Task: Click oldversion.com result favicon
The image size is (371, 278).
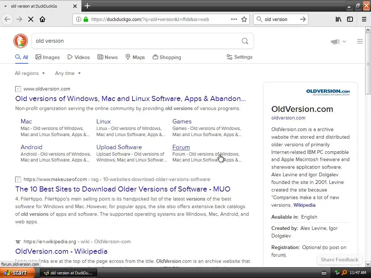Action: (18, 89)
